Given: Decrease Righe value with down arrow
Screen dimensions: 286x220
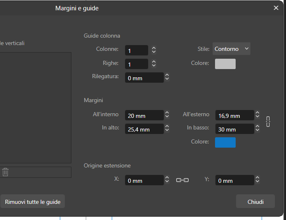Looking at the screenshot, I should click(x=154, y=66).
